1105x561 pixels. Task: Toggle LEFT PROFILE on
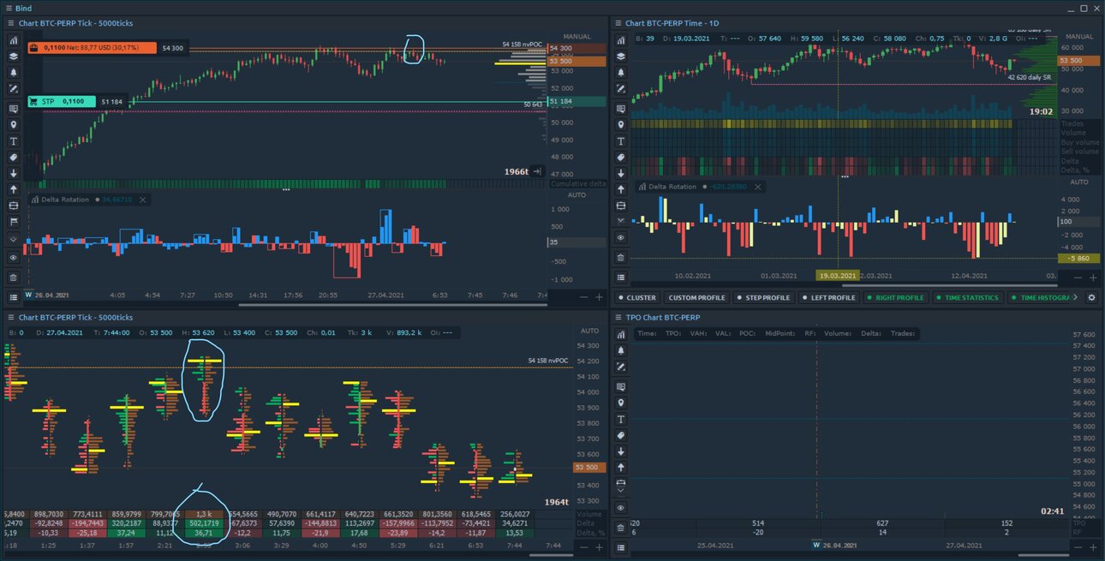tap(829, 298)
